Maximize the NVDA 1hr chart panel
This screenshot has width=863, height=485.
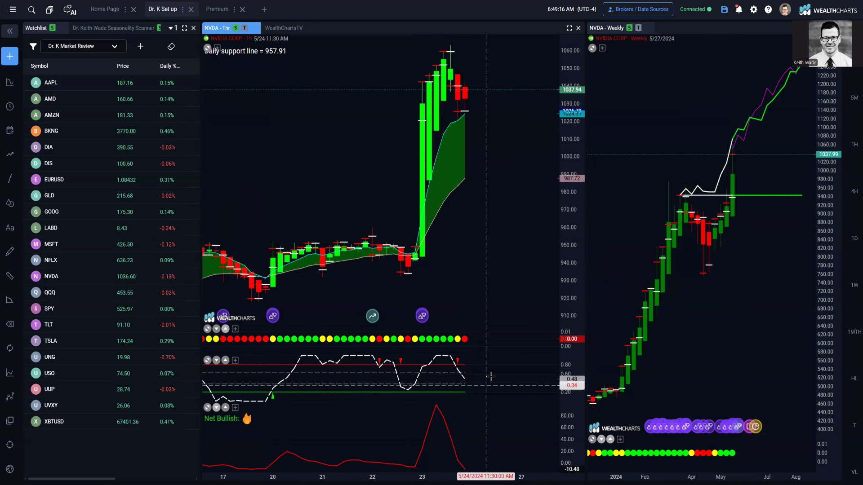click(x=569, y=28)
